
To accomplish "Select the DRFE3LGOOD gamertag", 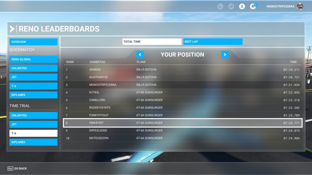I will click(98, 131).
